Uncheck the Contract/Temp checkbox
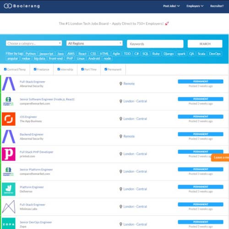The image size is (229, 229). [5, 69]
